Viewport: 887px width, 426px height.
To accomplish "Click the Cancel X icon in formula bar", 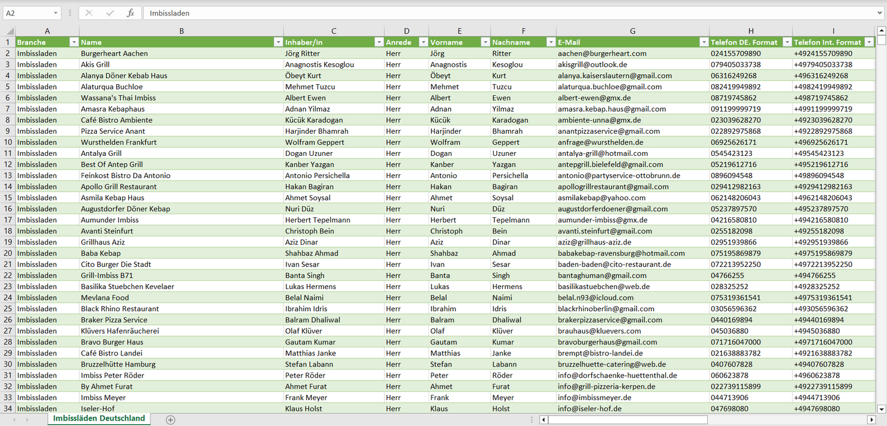I will click(89, 13).
